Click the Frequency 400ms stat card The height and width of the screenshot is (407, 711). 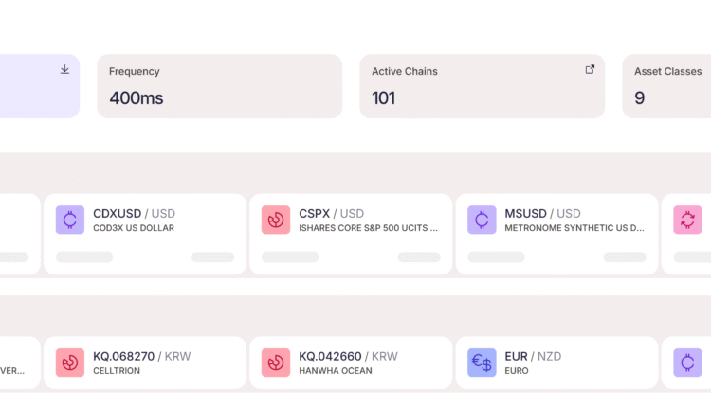tap(219, 86)
